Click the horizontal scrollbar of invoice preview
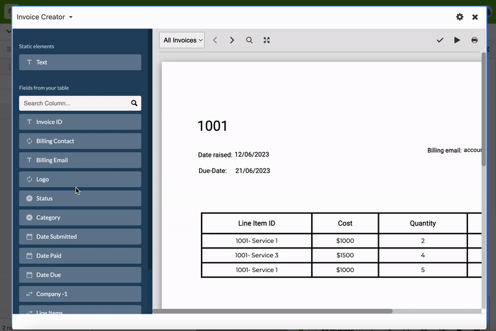This screenshot has width=496, height=331. (x=273, y=311)
